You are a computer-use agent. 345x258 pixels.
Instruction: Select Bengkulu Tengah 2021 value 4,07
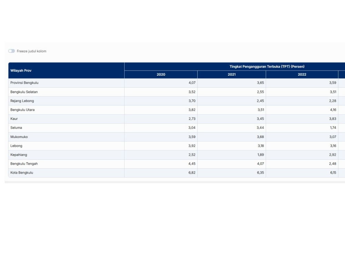[260, 164]
